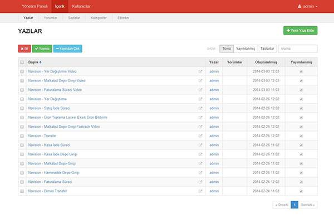This screenshot has height=223, width=334.
Task: Open external link icon for Navision - Kasa İade Süreci
Action: [x=200, y=145]
